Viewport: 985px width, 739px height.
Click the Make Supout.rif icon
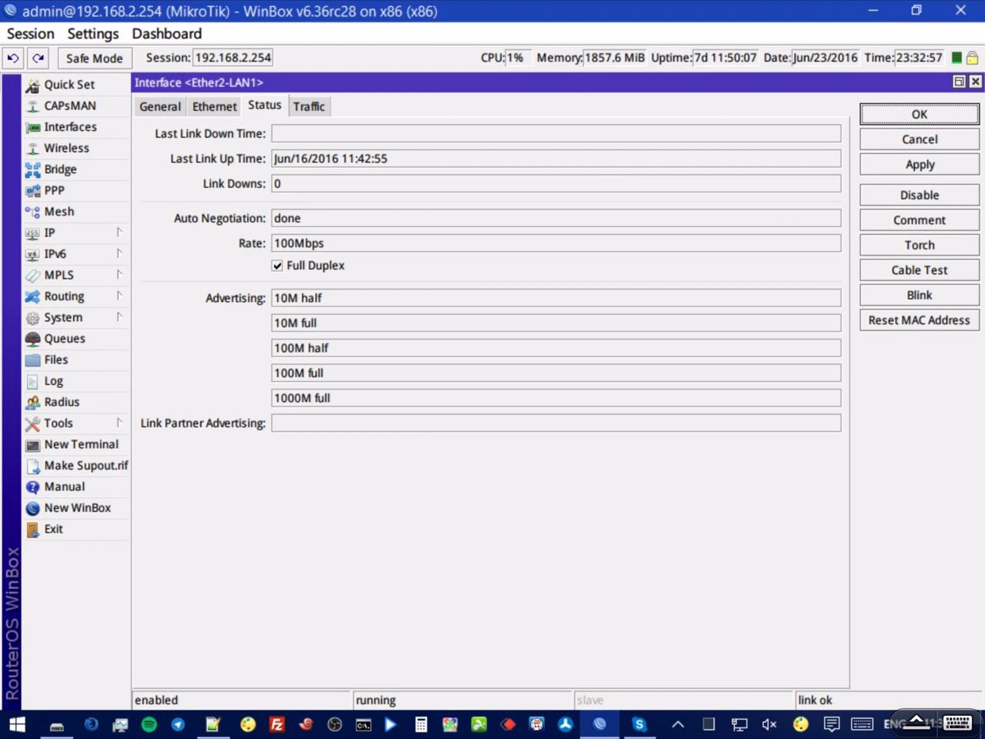(32, 466)
